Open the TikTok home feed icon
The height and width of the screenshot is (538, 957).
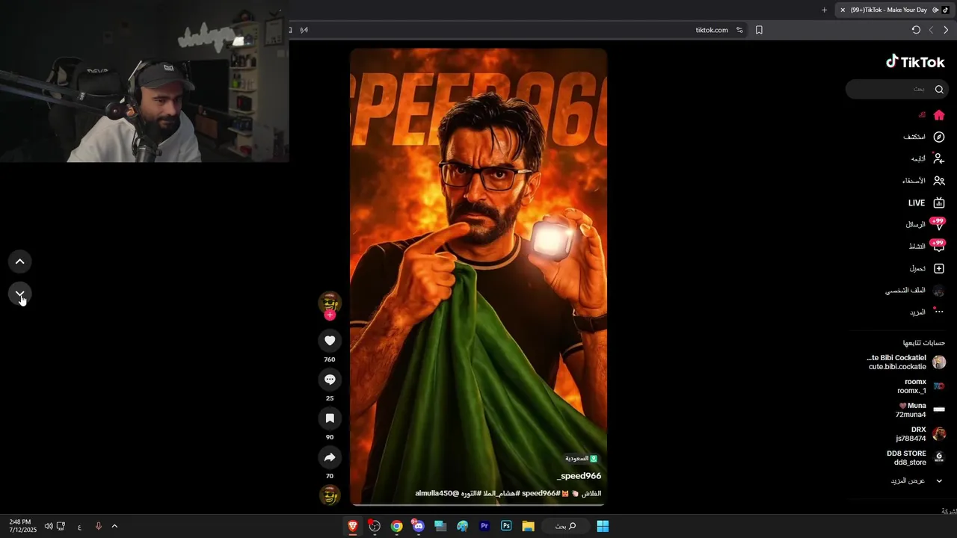click(939, 115)
